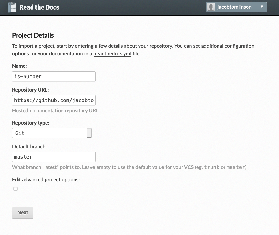Open the .readthedocs.yml link
The width and height of the screenshot is (279, 235).
click(112, 54)
